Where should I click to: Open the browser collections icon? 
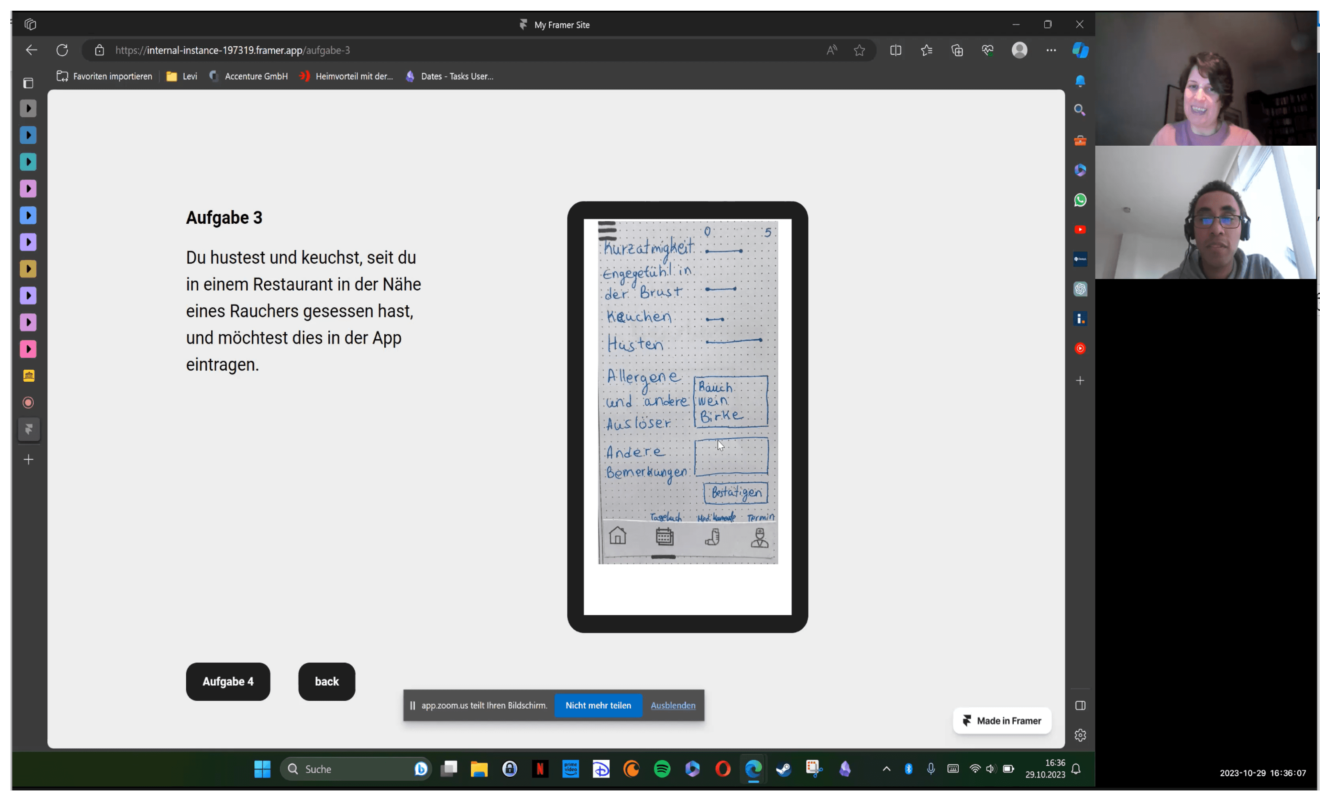(x=957, y=50)
